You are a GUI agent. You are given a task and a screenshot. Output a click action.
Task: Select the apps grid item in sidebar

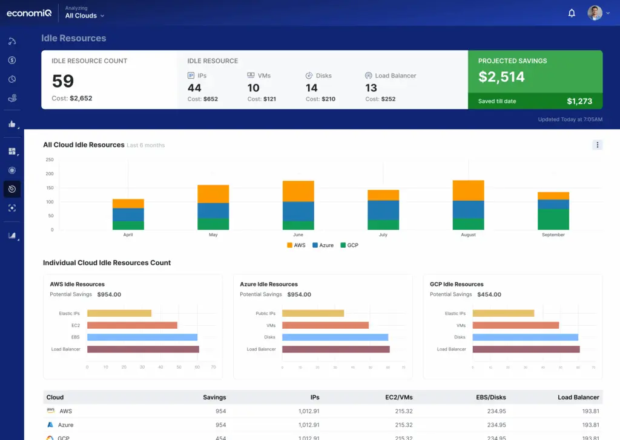pyautogui.click(x=13, y=151)
